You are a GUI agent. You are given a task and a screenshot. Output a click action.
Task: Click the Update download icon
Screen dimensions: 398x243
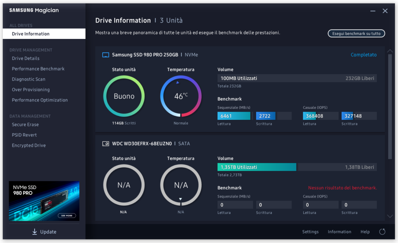(35, 232)
